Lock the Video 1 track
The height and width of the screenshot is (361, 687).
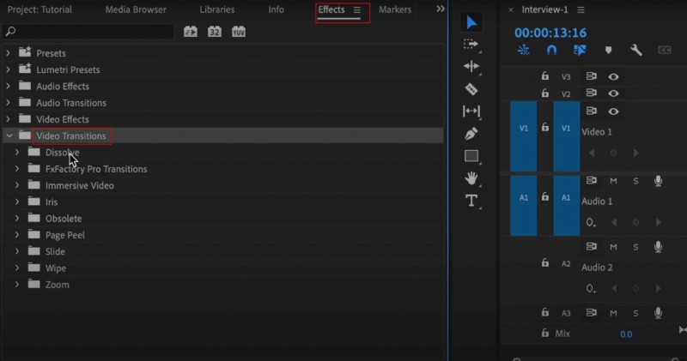(545, 127)
